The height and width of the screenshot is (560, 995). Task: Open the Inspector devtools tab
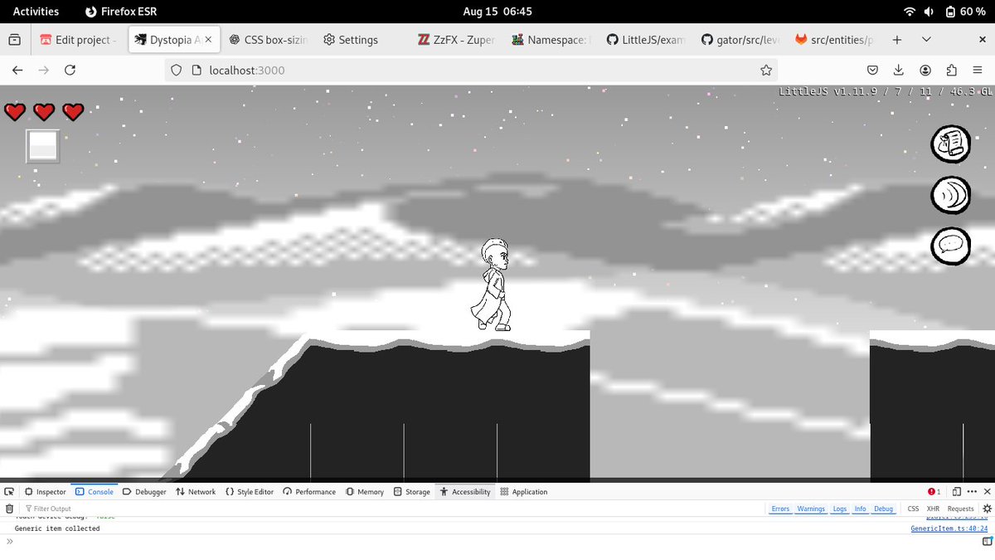pos(45,492)
